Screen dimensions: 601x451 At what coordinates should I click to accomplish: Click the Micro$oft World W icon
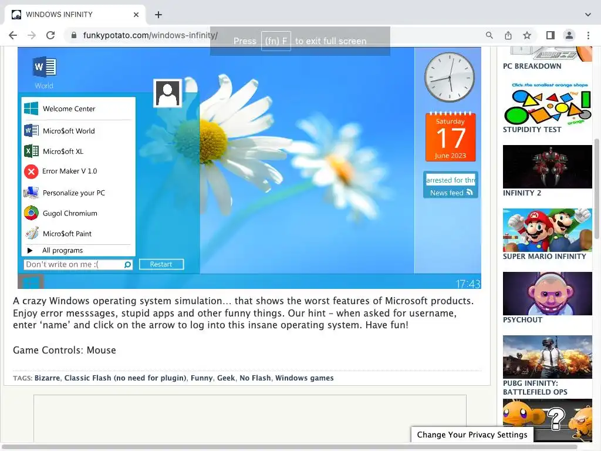click(31, 131)
